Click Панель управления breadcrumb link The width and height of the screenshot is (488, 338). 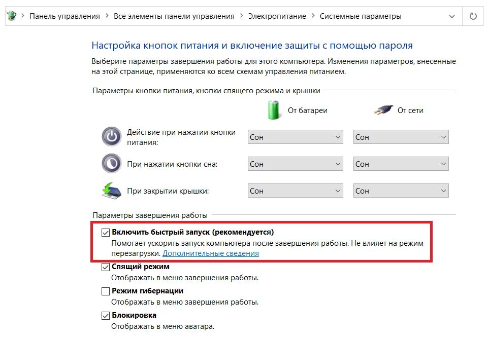pyautogui.click(x=64, y=16)
